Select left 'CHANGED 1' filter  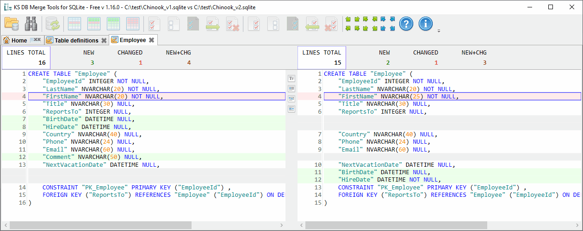pyautogui.click(x=130, y=57)
